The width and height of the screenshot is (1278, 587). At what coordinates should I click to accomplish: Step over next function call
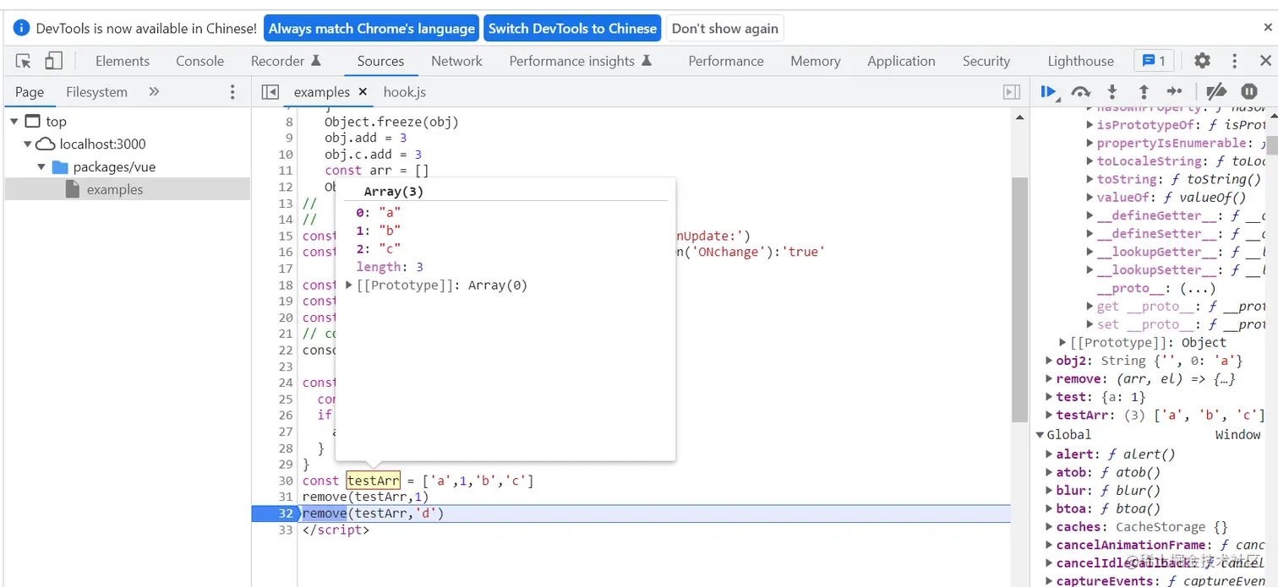tap(1081, 91)
